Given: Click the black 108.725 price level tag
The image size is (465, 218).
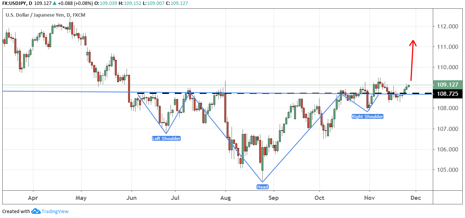Looking at the screenshot, I should (x=448, y=93).
